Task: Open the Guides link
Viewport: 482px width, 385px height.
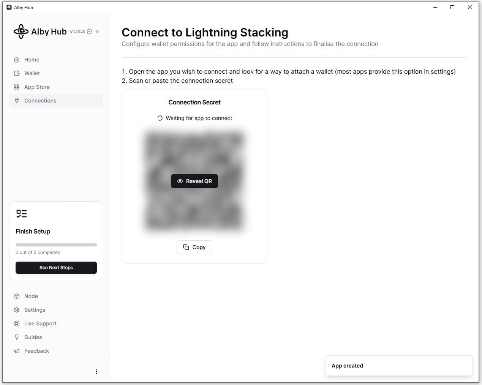Action: point(56,337)
